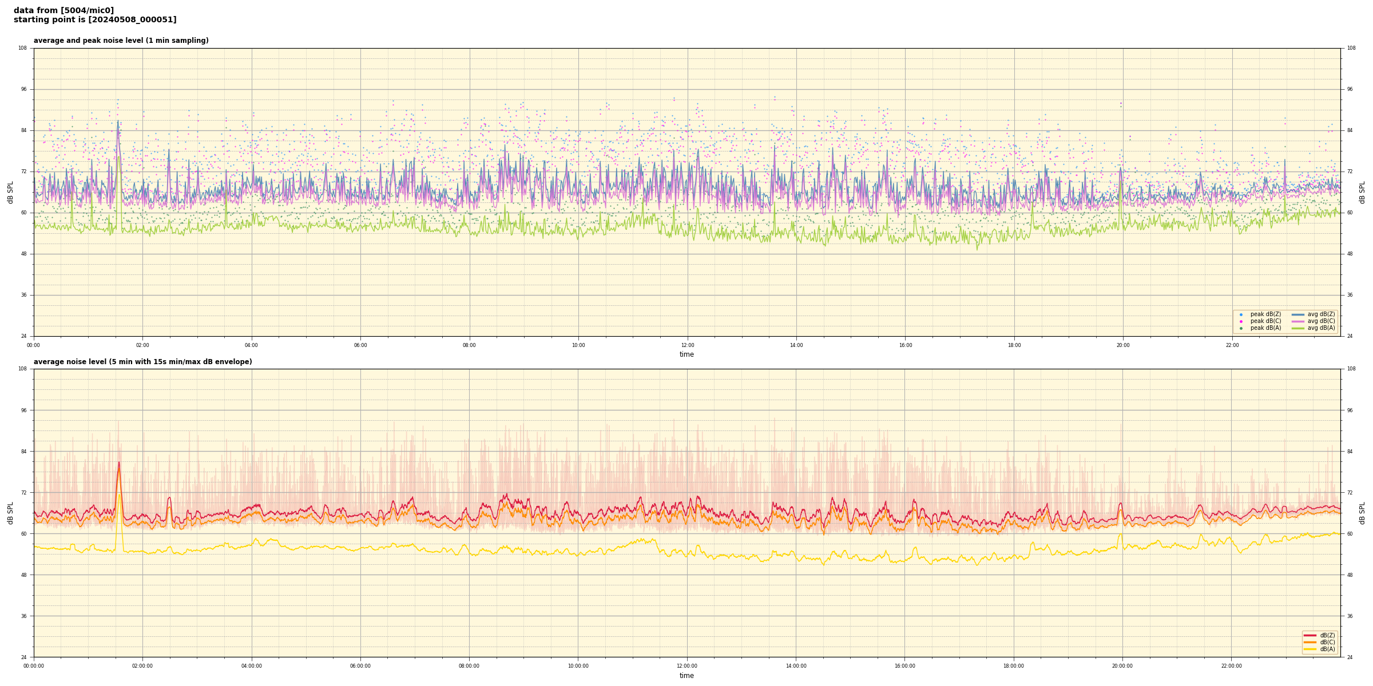Viewport: 1373px width, 686px height.
Task: Click the peak dB(Z) legend marker
Action: point(1241,314)
